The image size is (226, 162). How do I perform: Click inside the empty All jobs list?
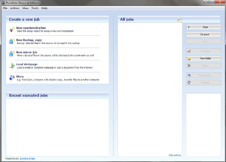150,87
